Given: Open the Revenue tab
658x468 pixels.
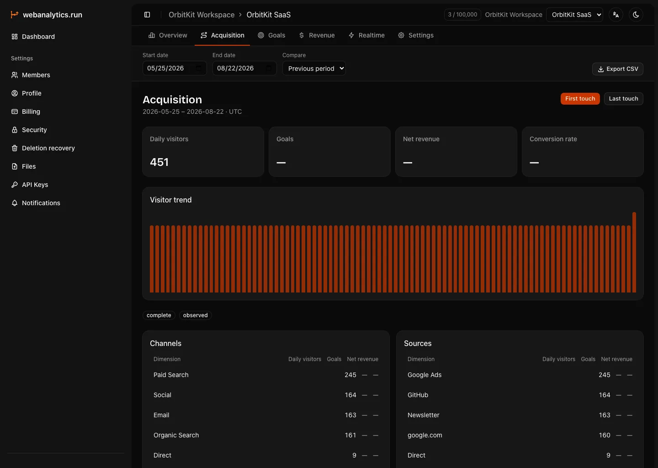Looking at the screenshot, I should pos(317,35).
